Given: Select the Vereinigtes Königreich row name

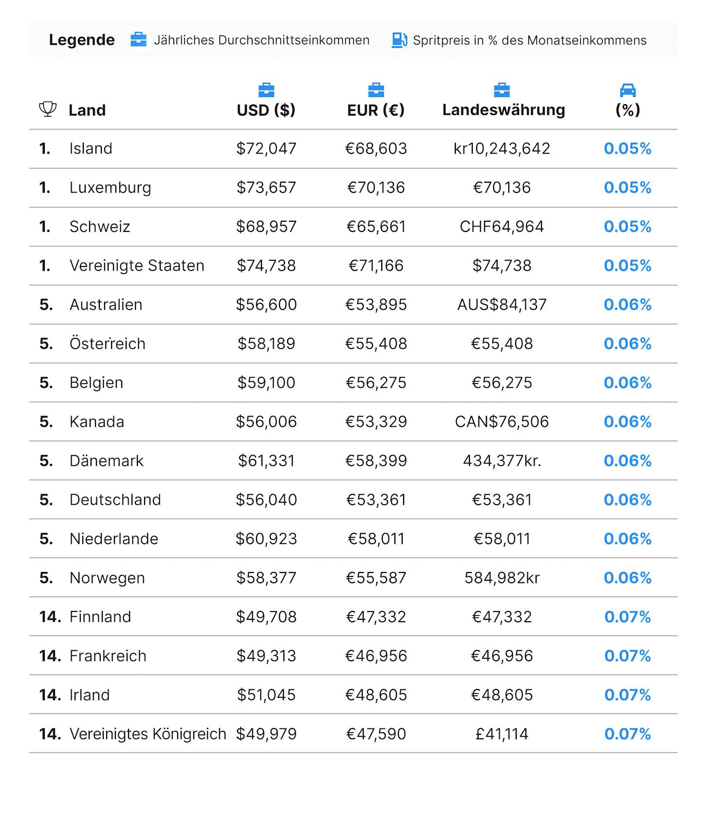Looking at the screenshot, I should (x=148, y=734).
